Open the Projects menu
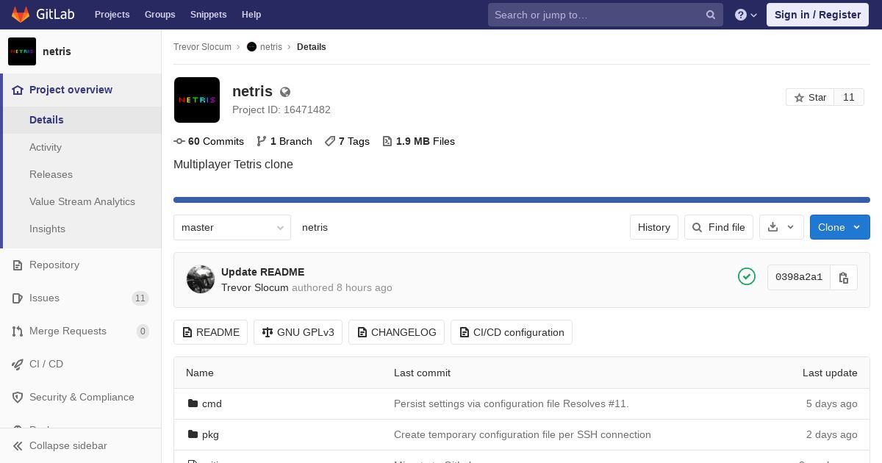 (112, 14)
